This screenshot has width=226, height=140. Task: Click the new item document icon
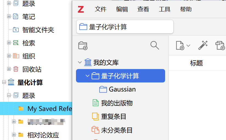pyautogui.click(x=180, y=45)
